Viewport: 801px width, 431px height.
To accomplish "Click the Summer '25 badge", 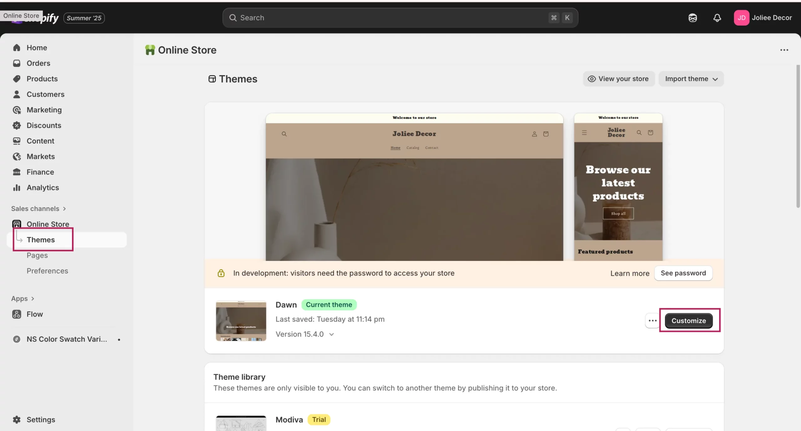I will [x=84, y=18].
